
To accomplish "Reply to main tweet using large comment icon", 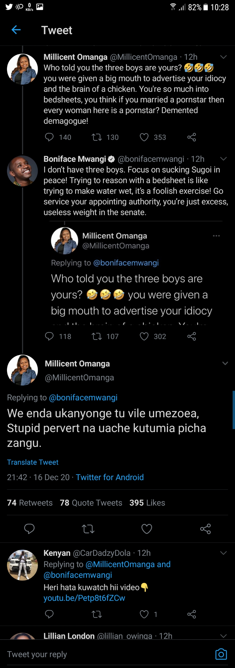I will pyautogui.click(x=29, y=529).
